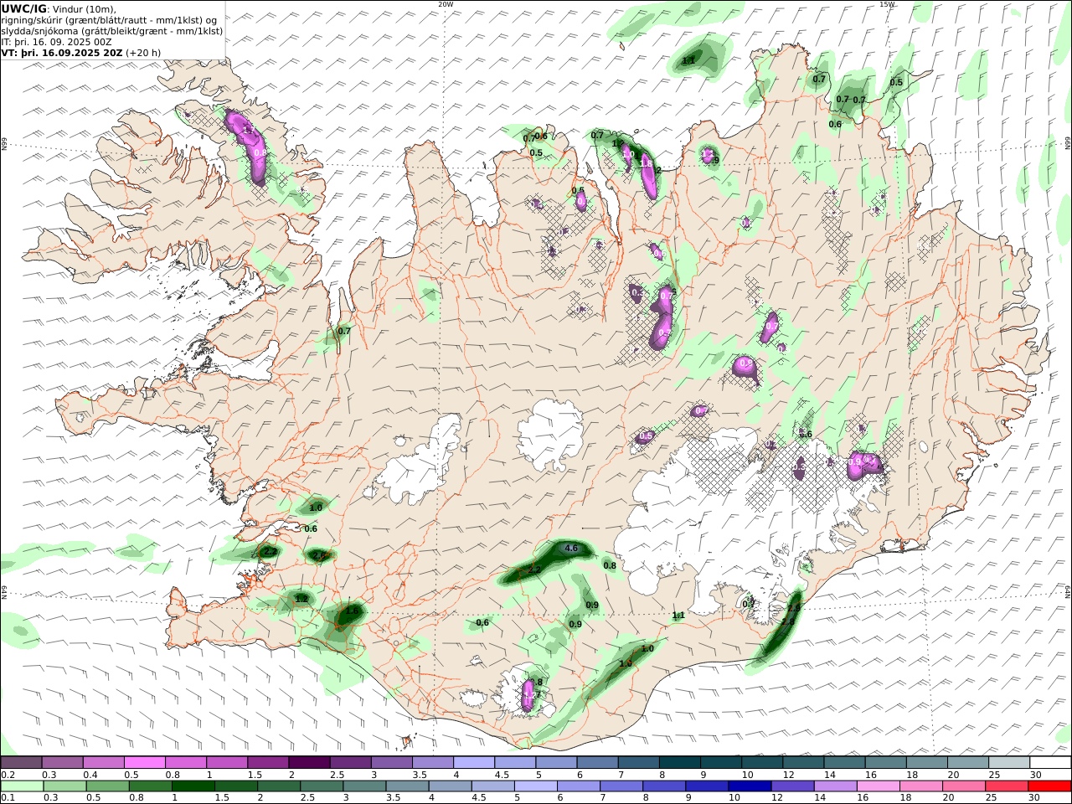
Task: Click the dark green 1 rain legend swatch
Action: [x=193, y=786]
